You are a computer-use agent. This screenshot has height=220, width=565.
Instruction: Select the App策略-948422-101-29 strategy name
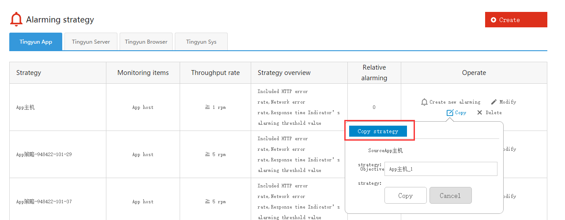pos(44,155)
